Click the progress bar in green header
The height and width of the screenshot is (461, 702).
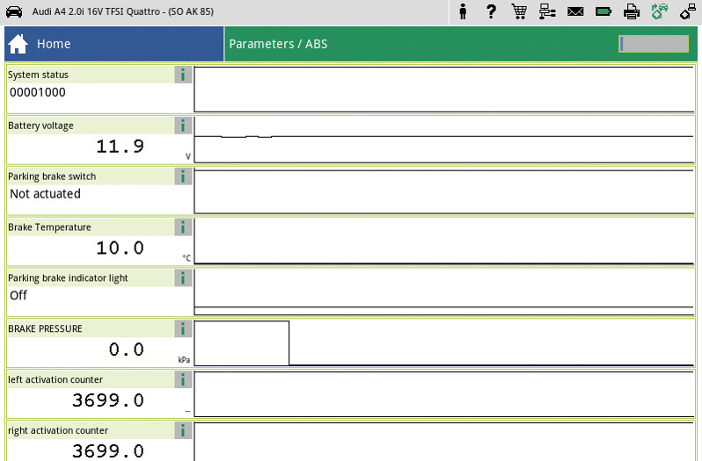coord(653,44)
